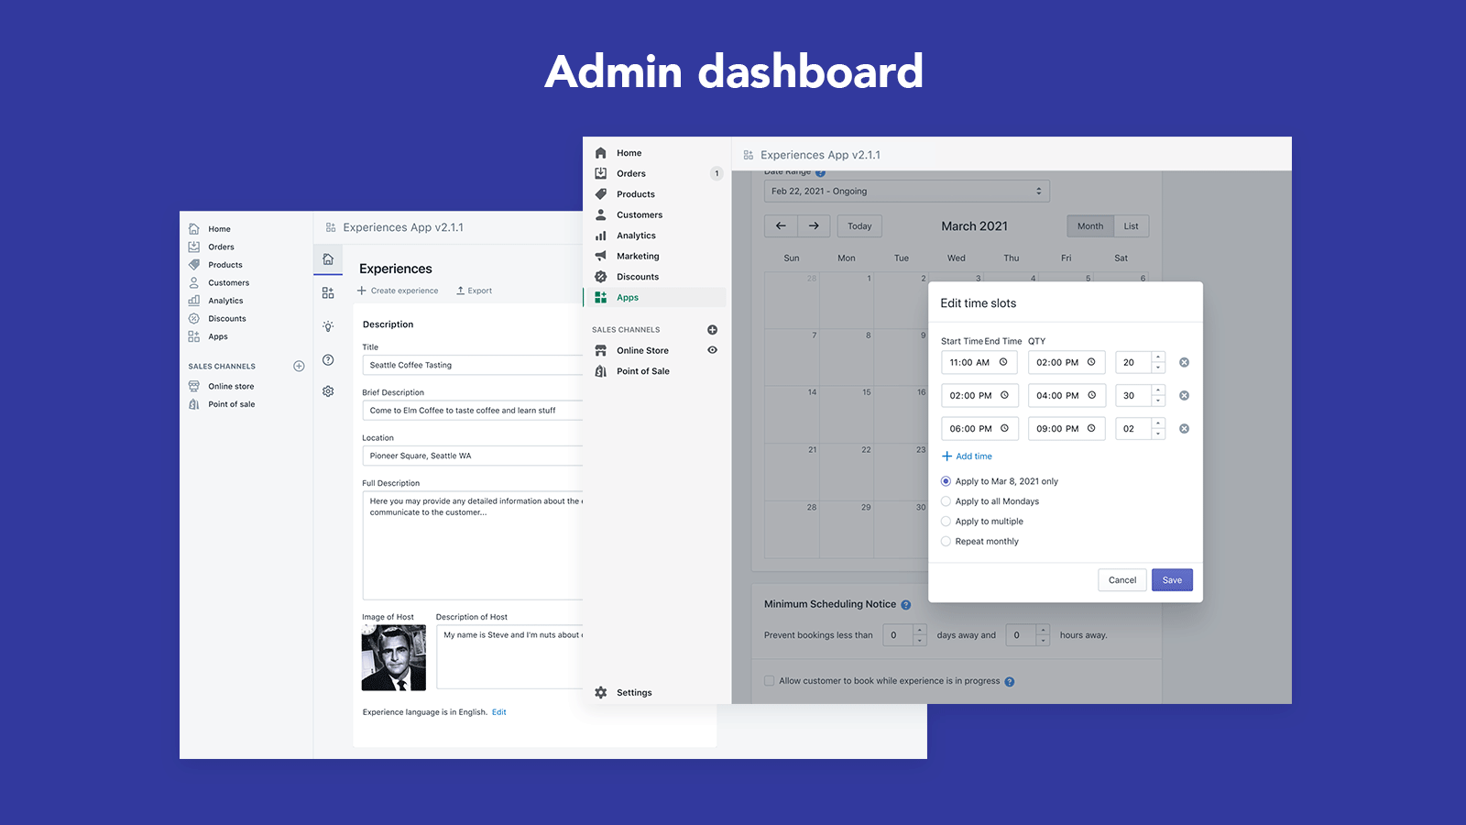This screenshot has height=825, width=1466.
Task: Select the Home icon in the Experiences app sidebar
Action: click(328, 259)
